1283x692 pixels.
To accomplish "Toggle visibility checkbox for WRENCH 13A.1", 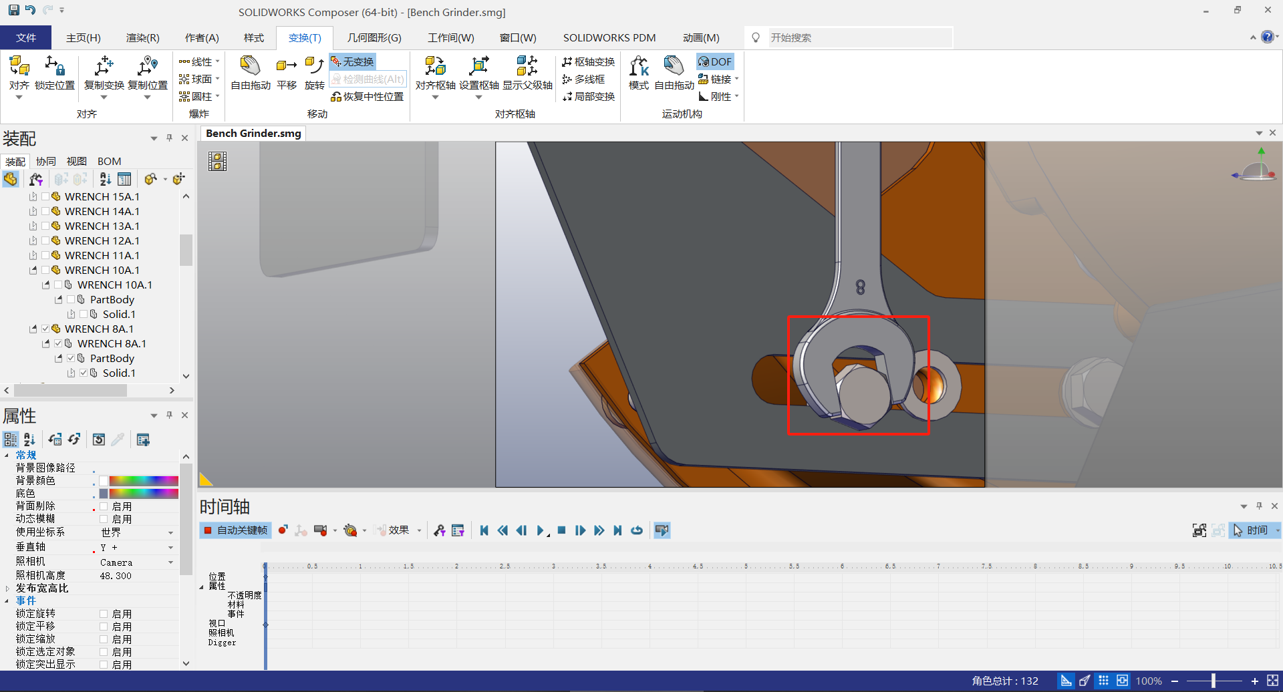I will point(45,226).
